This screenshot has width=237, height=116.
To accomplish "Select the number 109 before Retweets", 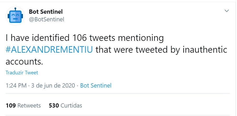I will click(11, 105).
